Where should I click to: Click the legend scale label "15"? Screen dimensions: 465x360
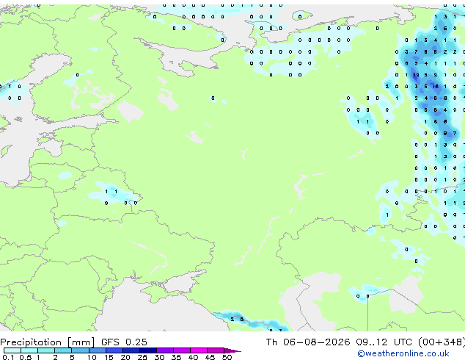pos(109,357)
